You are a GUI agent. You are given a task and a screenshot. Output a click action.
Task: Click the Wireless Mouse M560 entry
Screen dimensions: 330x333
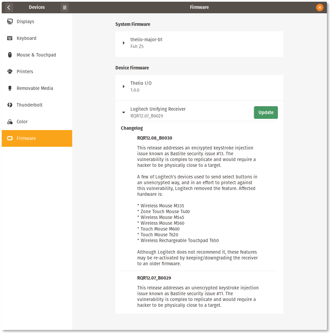click(161, 223)
